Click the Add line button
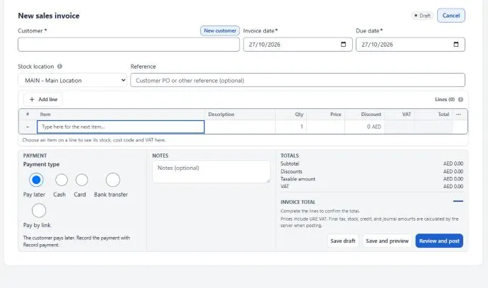This screenshot has width=488, height=288. (43, 99)
